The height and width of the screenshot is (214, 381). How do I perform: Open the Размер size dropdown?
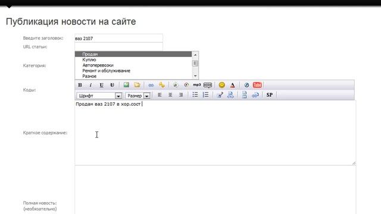138,96
